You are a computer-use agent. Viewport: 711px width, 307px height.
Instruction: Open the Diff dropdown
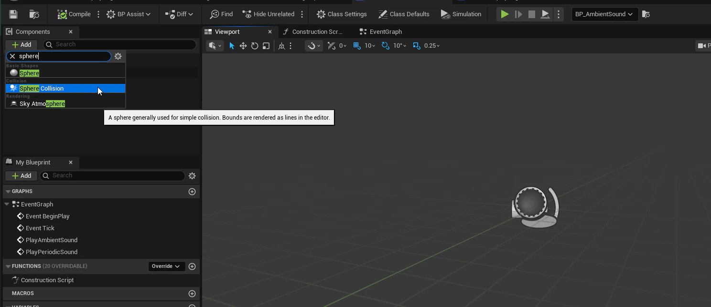click(179, 14)
